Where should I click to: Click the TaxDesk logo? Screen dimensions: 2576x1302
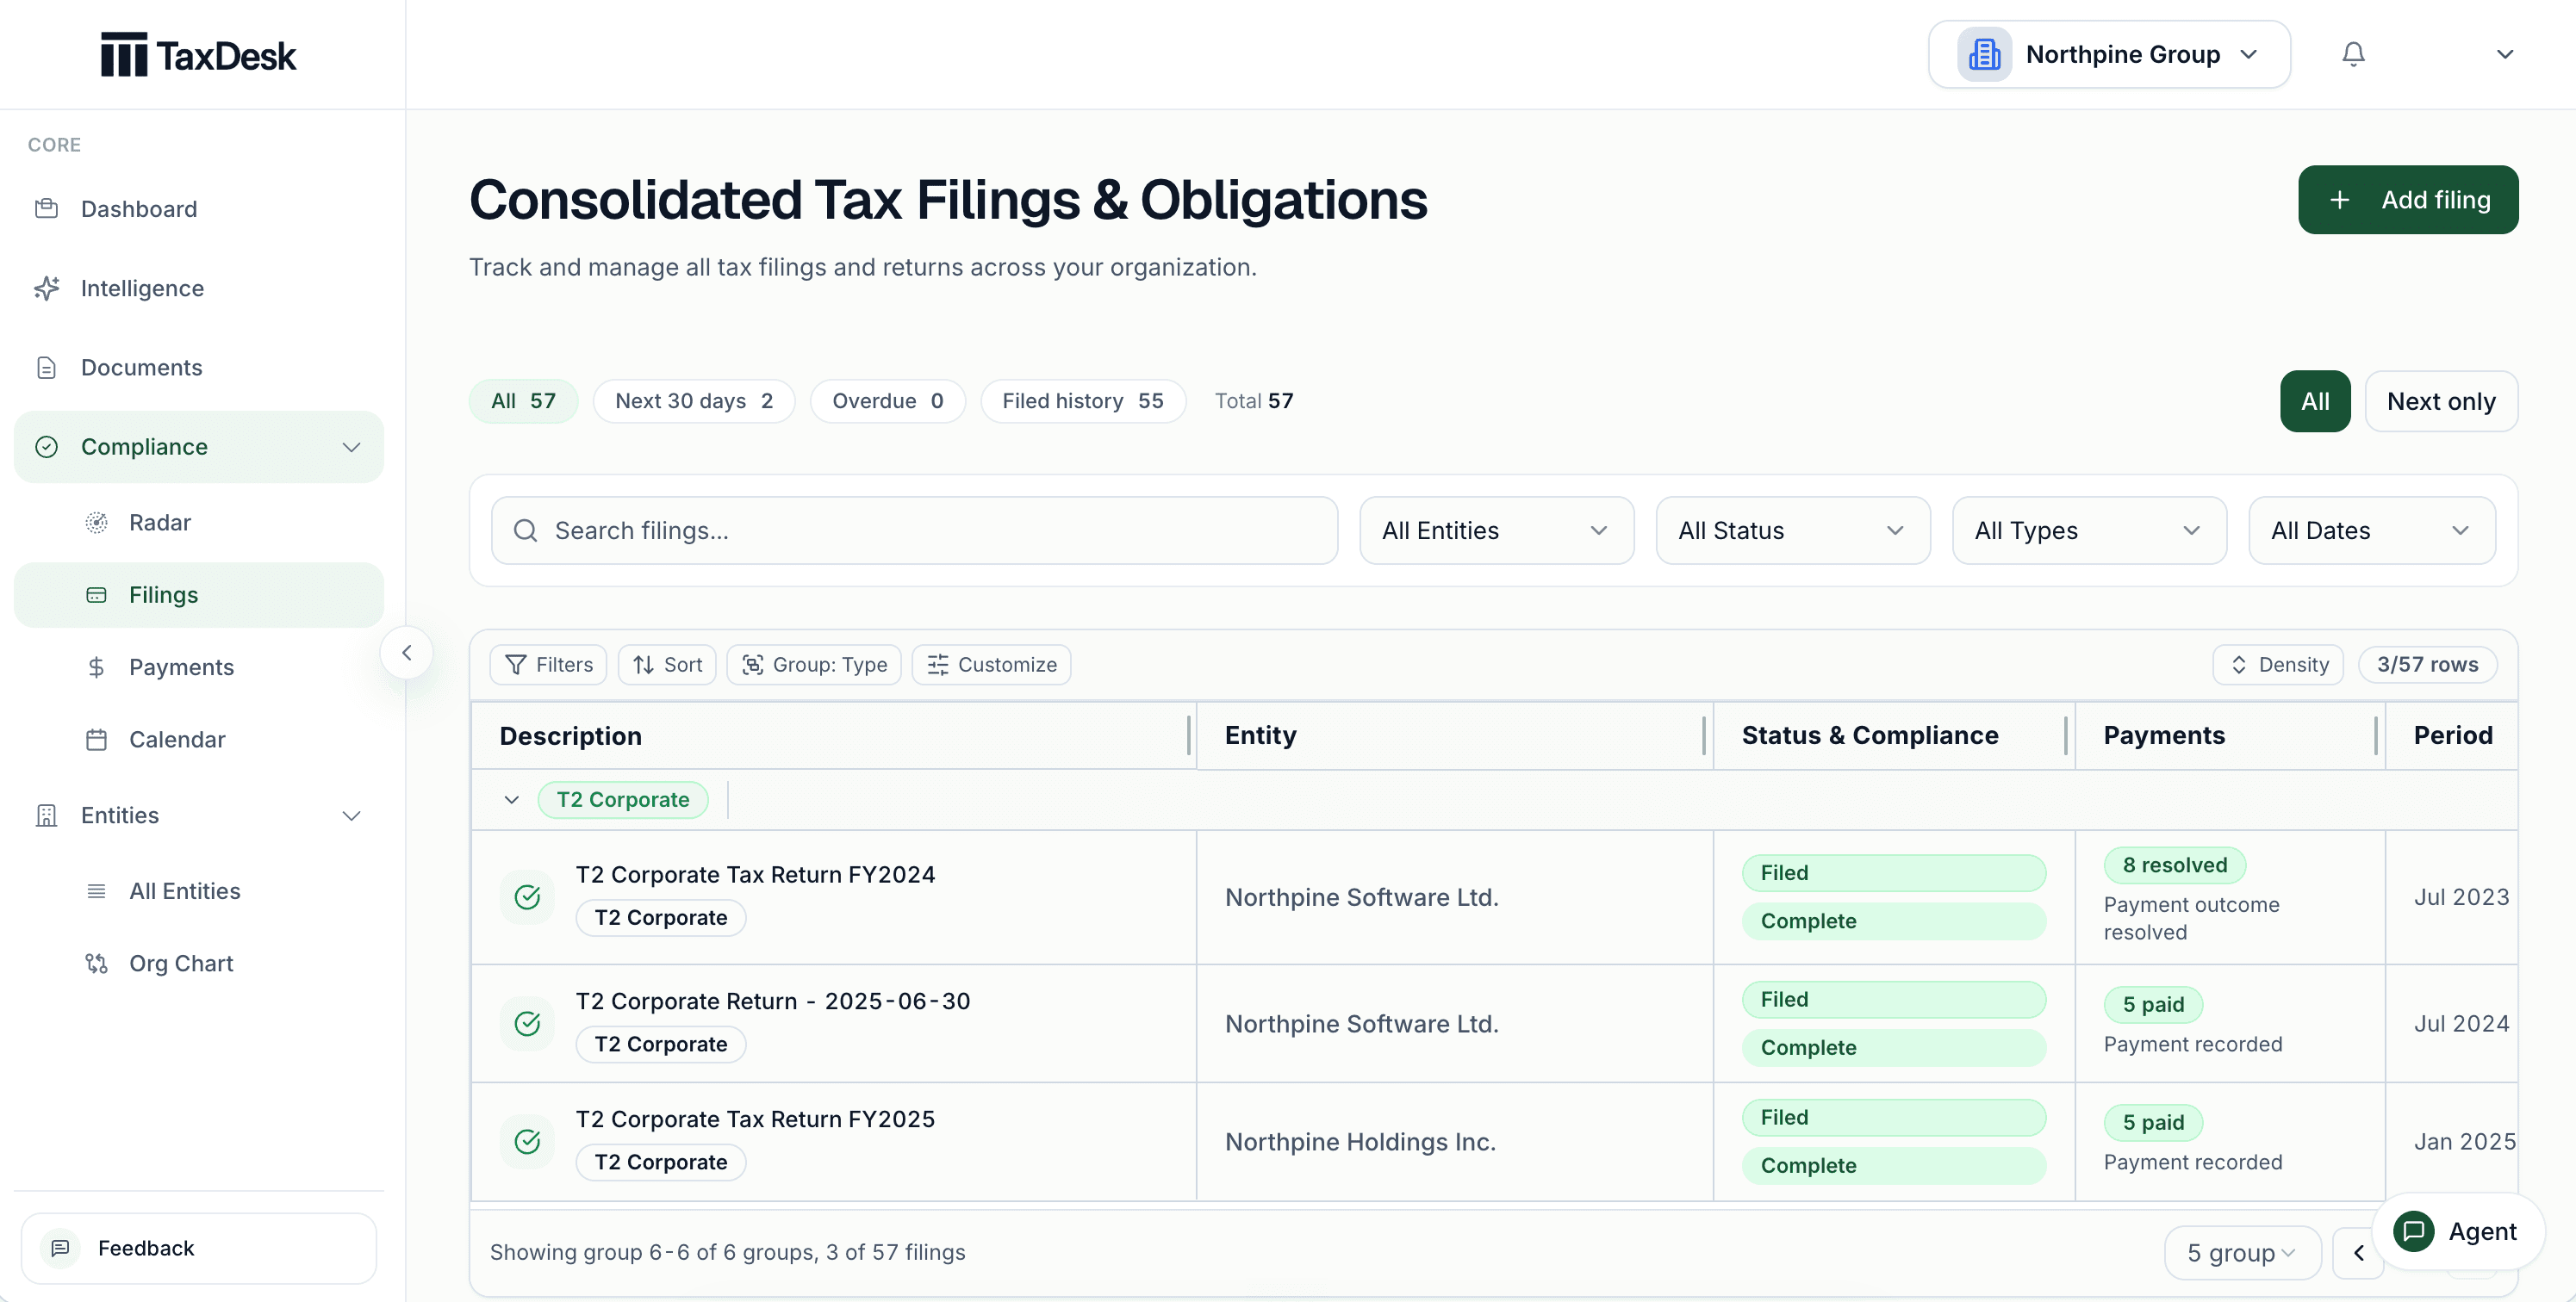(198, 55)
